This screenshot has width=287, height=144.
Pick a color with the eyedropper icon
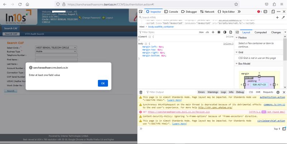(x=283, y=17)
